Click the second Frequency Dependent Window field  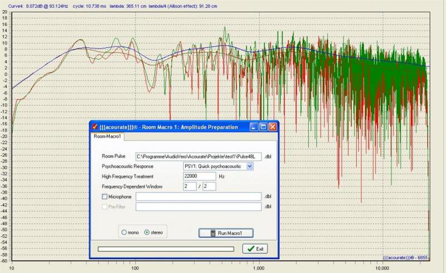pos(209,186)
